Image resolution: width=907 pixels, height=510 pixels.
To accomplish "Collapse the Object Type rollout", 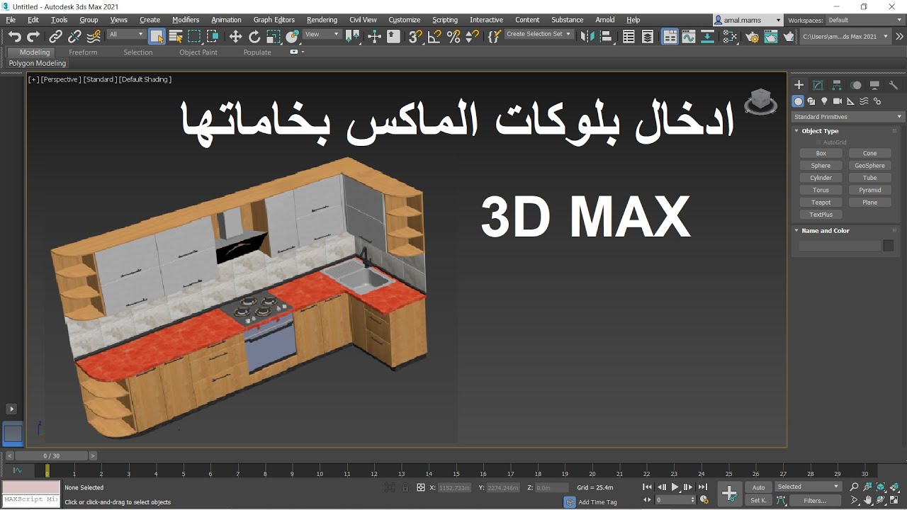I will (x=820, y=131).
